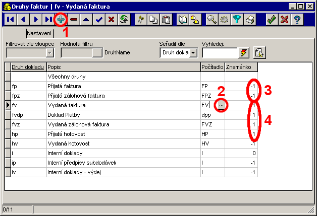Click the Vyhledej search input field
This screenshot has width=317, height=216.
pyautogui.click(x=219, y=52)
